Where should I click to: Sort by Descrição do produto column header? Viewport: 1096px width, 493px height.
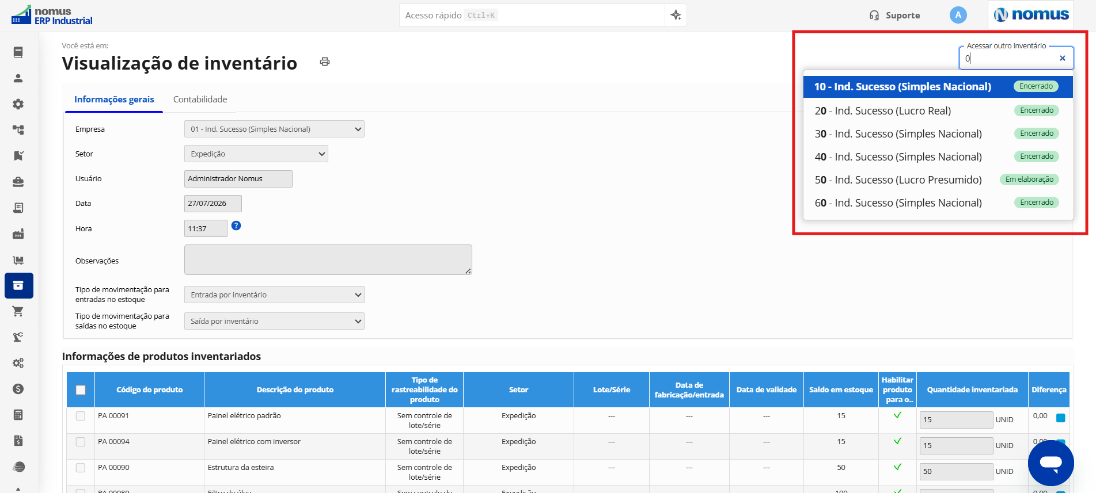click(295, 389)
